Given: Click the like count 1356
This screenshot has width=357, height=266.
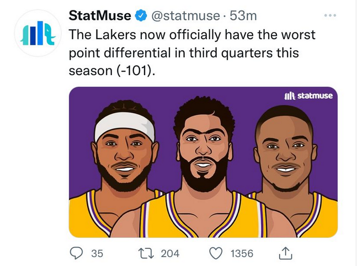Looking at the screenshot, I should [x=241, y=253].
